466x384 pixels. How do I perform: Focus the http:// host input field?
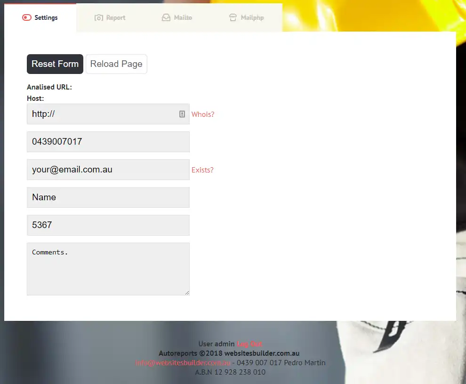[108, 114]
